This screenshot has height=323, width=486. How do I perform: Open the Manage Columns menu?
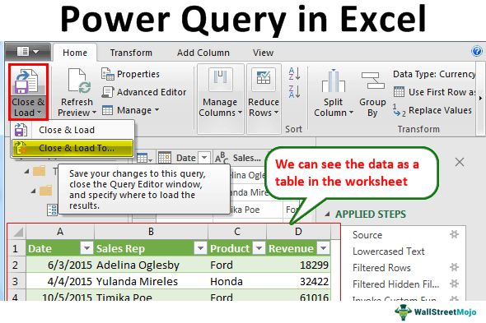click(x=221, y=99)
